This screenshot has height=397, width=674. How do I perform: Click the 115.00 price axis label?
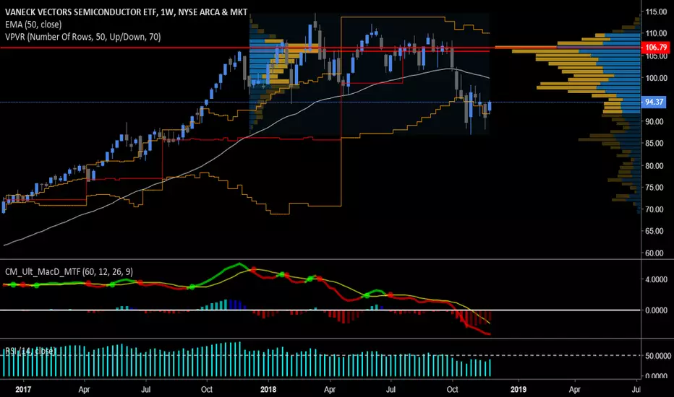coord(656,12)
